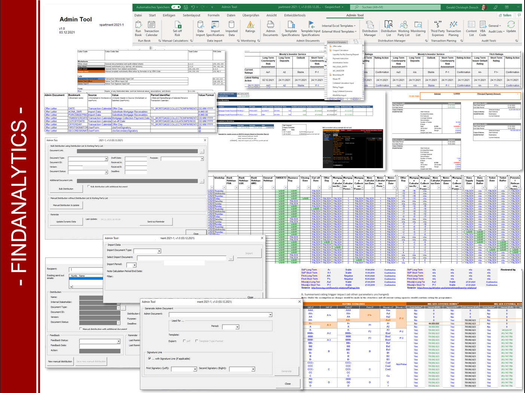This screenshot has height=393, width=525.
Task: Open the Datei menu tab
Action: 138,15
